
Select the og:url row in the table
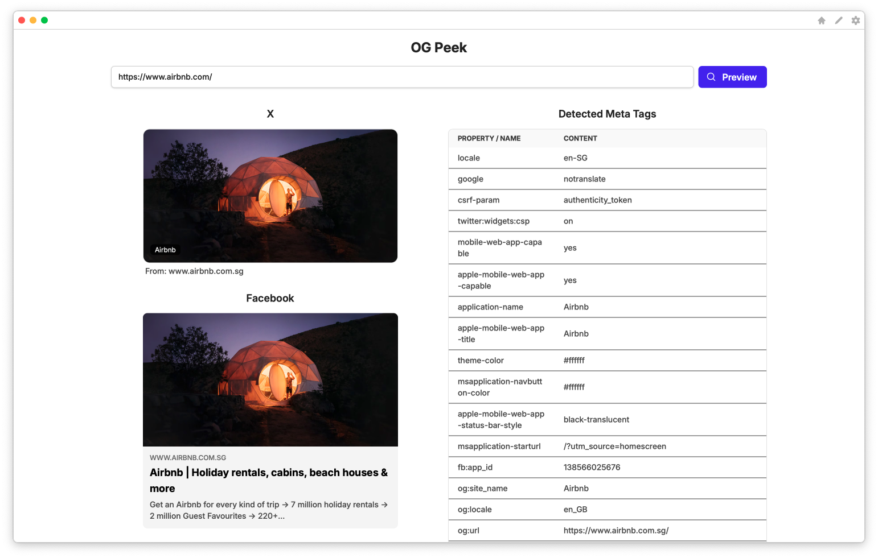[608, 530]
